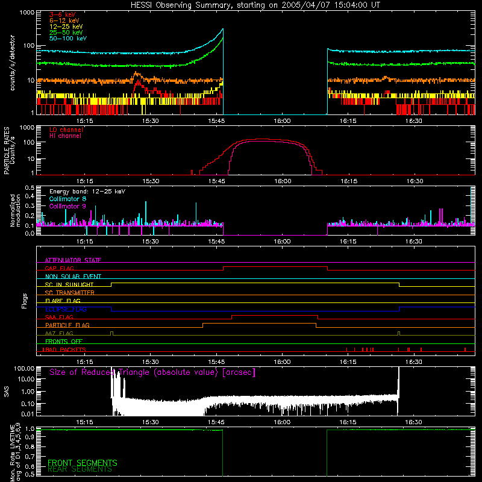
Task: Select the LO channel legend label
Action: click(66, 130)
